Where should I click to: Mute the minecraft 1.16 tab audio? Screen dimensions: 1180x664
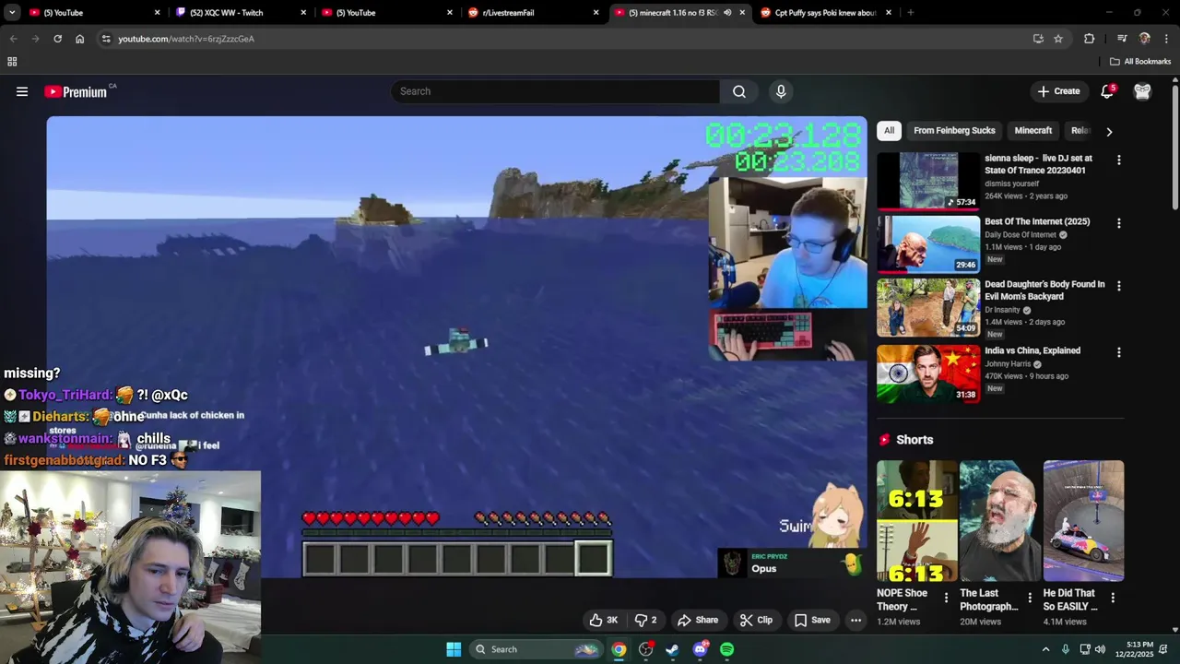[727, 13]
